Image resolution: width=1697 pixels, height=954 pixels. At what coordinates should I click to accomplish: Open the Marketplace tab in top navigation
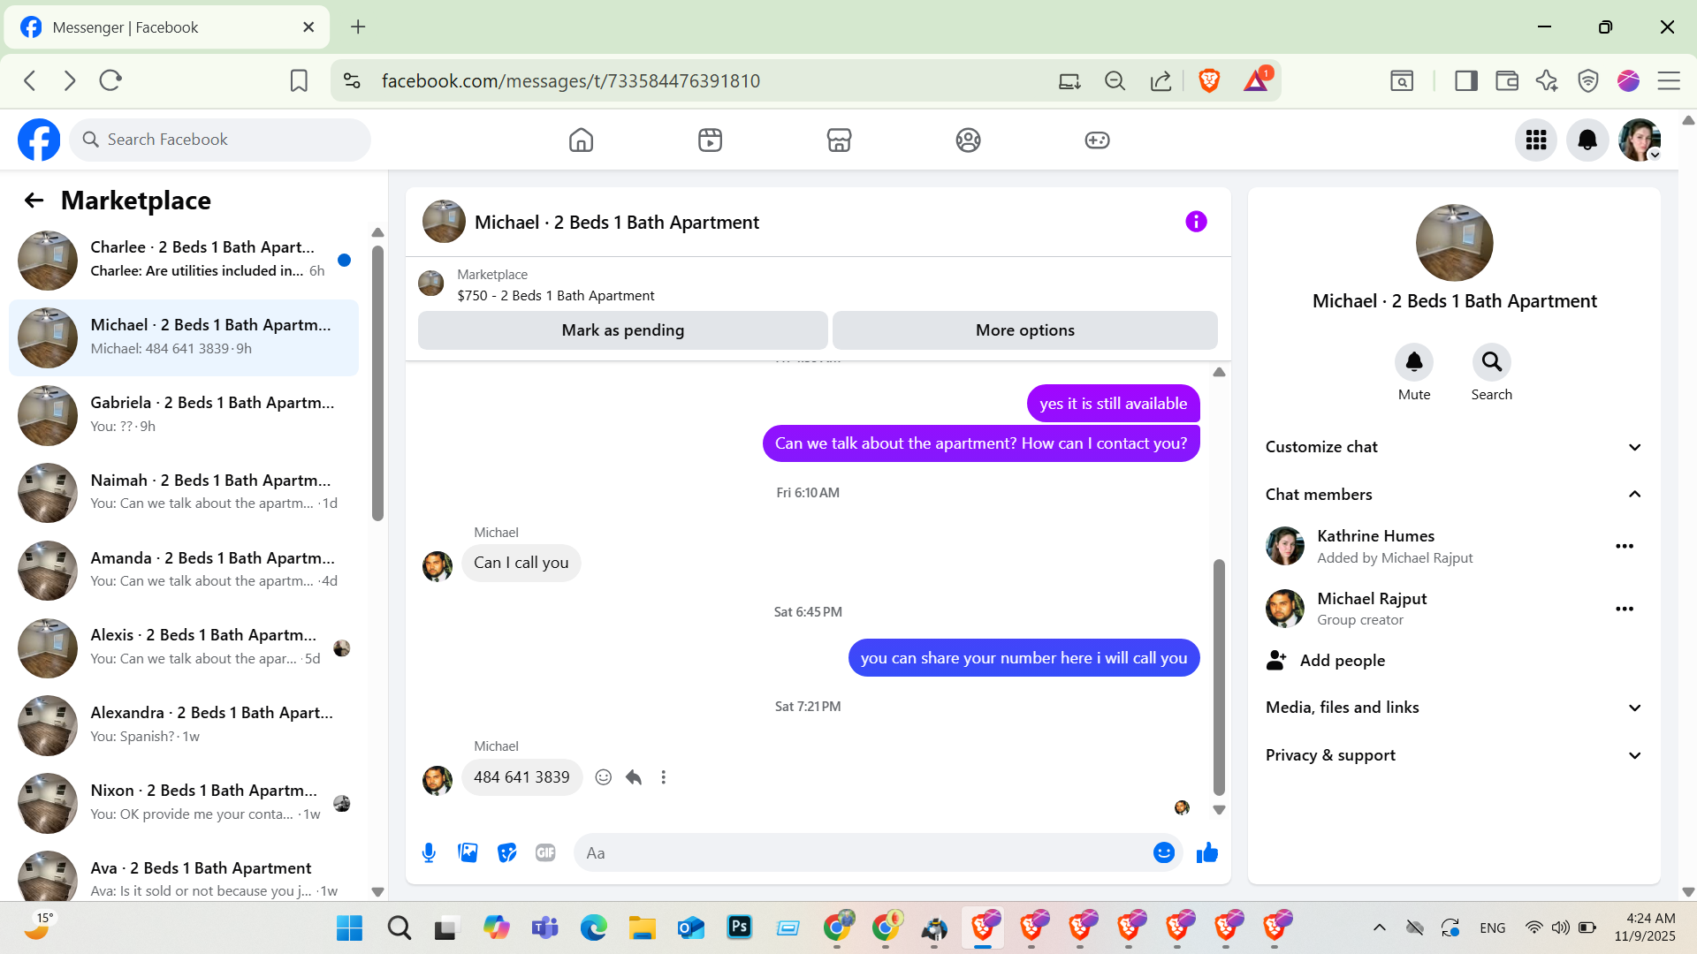click(x=839, y=140)
